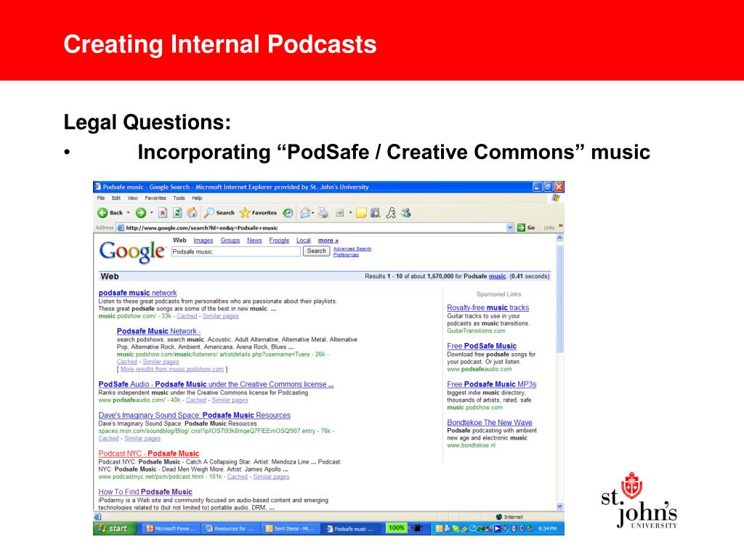Click the Print icon
This screenshot has width=744, height=558.
323,213
